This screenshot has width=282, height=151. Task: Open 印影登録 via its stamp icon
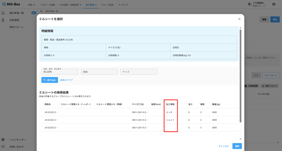3,20
